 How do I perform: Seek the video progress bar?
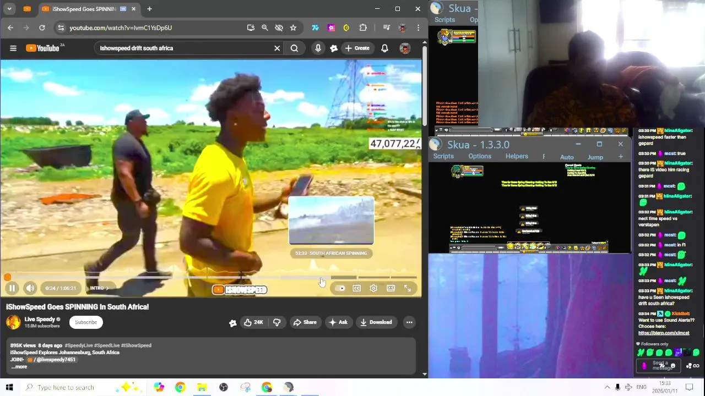pos(211,278)
